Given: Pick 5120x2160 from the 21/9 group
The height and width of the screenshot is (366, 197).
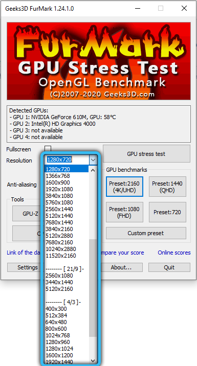Looking at the screenshot, I should (x=67, y=289).
